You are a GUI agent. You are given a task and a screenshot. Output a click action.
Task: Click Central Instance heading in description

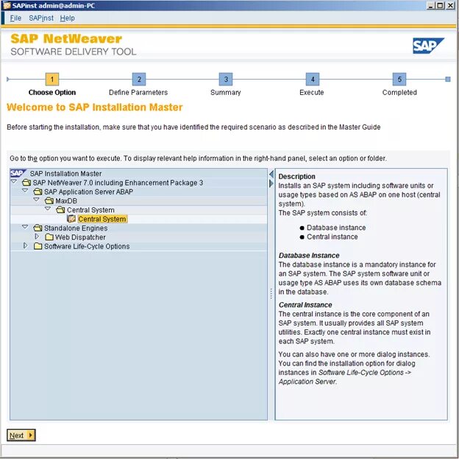[305, 305]
